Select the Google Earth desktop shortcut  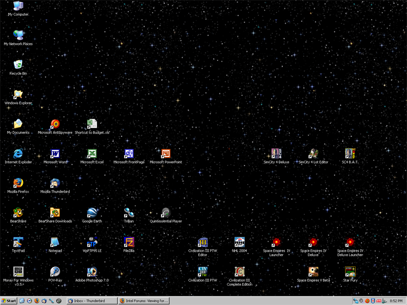(92, 213)
